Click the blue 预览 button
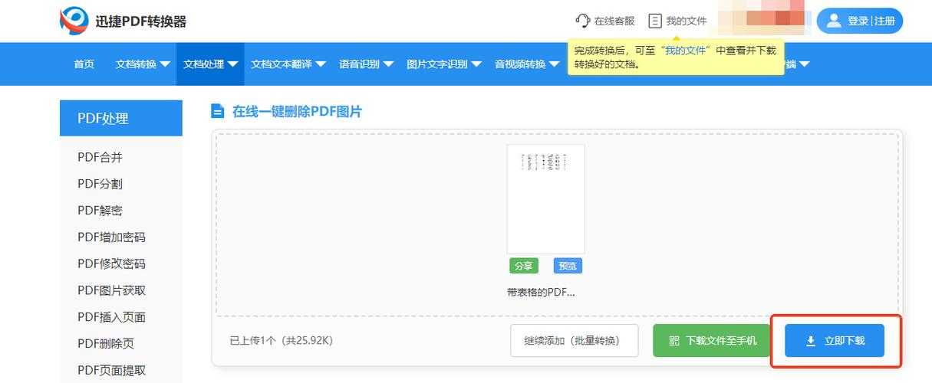This screenshot has height=383, width=932. click(x=568, y=266)
